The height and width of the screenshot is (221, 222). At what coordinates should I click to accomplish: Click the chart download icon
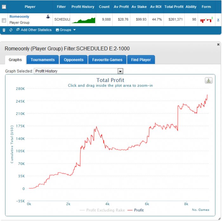[209, 81]
